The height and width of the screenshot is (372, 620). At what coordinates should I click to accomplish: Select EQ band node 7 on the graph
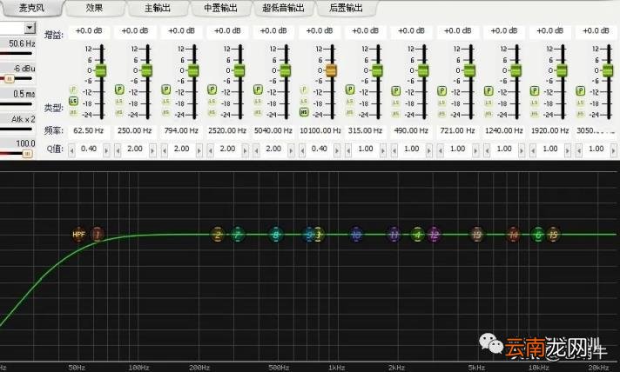pyautogui.click(x=237, y=235)
